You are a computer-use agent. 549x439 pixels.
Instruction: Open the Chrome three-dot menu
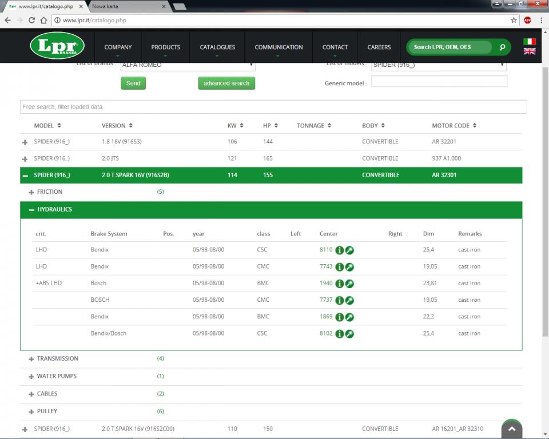point(542,21)
